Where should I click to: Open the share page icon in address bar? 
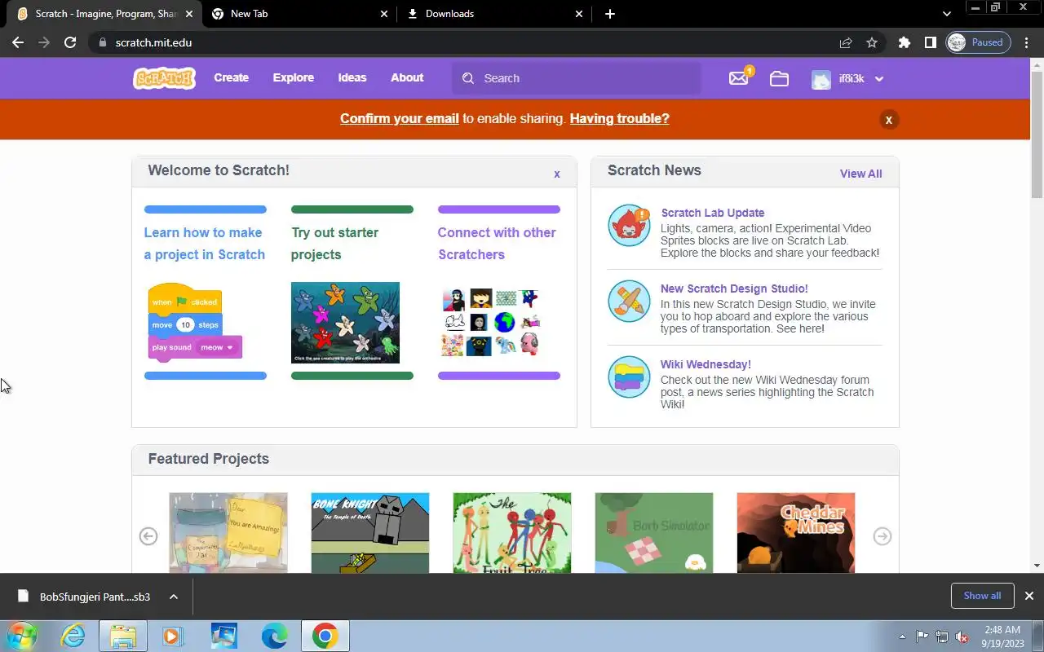click(x=846, y=42)
